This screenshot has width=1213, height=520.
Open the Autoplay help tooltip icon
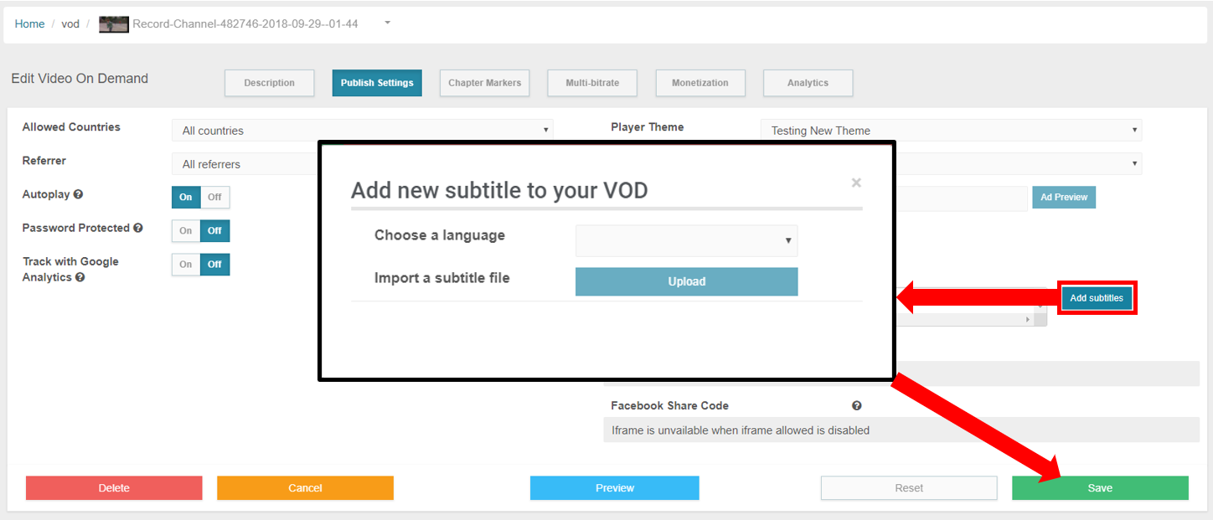[x=78, y=194]
